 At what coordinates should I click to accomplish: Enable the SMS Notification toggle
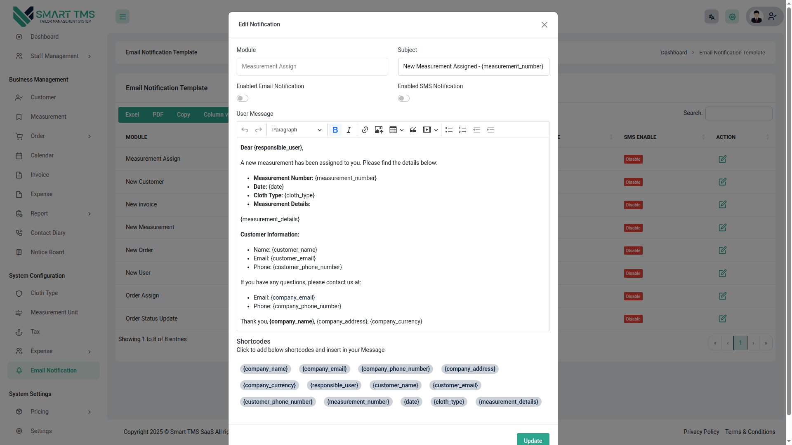click(403, 98)
